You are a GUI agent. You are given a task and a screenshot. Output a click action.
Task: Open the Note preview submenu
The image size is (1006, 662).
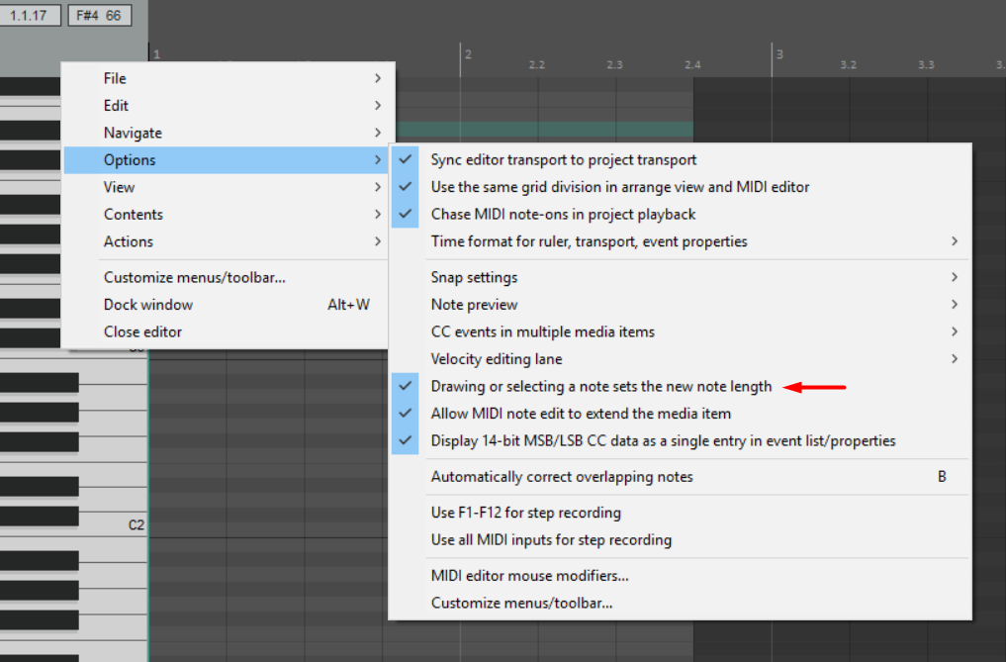click(474, 305)
